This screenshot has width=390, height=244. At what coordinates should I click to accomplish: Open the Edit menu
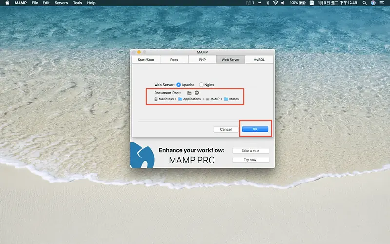tap(46, 3)
